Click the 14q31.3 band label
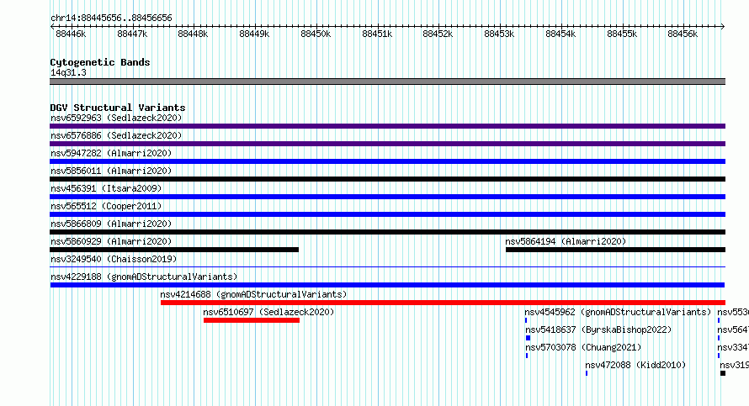The height and width of the screenshot is (406, 749). 68,72
